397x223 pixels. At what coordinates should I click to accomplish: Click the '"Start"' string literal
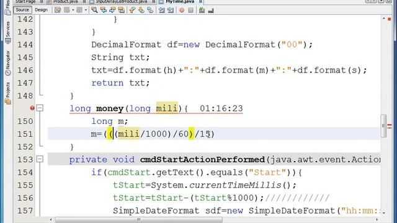click(267, 172)
